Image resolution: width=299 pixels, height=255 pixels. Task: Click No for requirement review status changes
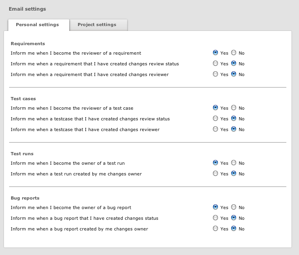234,63
